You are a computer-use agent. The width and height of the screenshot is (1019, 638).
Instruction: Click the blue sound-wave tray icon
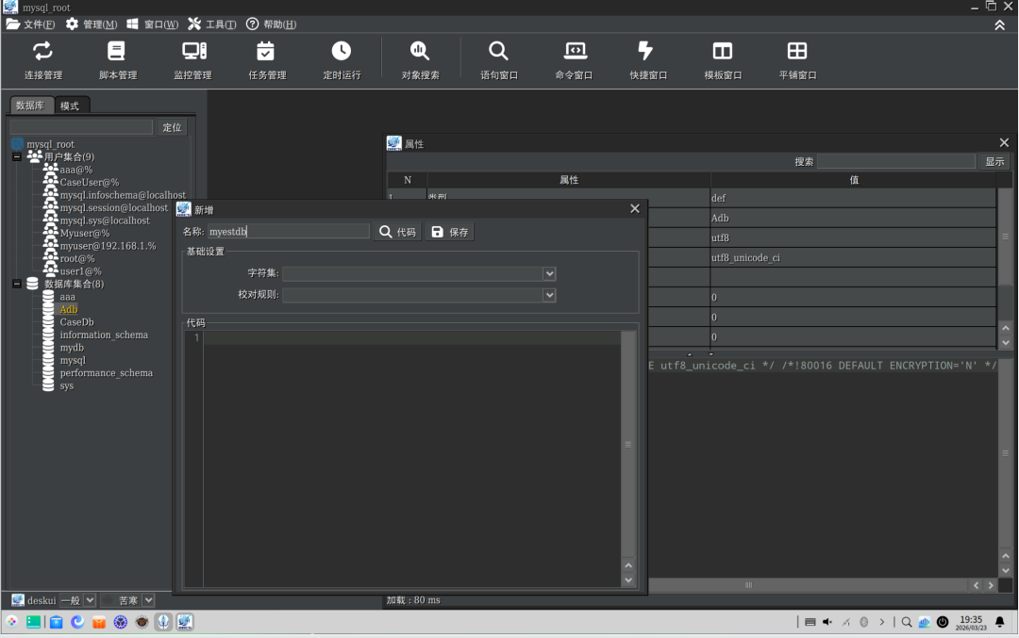[924, 622]
